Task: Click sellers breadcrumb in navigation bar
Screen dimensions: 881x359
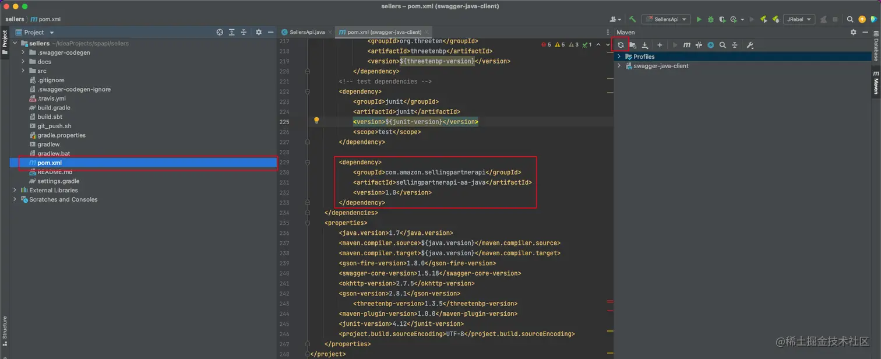Action: point(15,19)
